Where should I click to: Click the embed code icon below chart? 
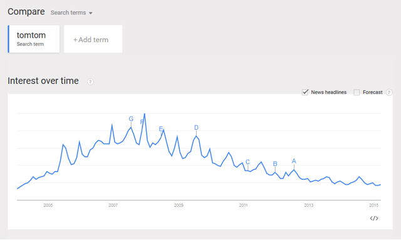tap(374, 218)
